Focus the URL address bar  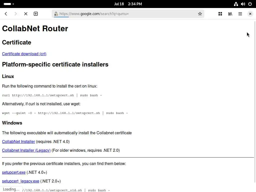(x=128, y=14)
